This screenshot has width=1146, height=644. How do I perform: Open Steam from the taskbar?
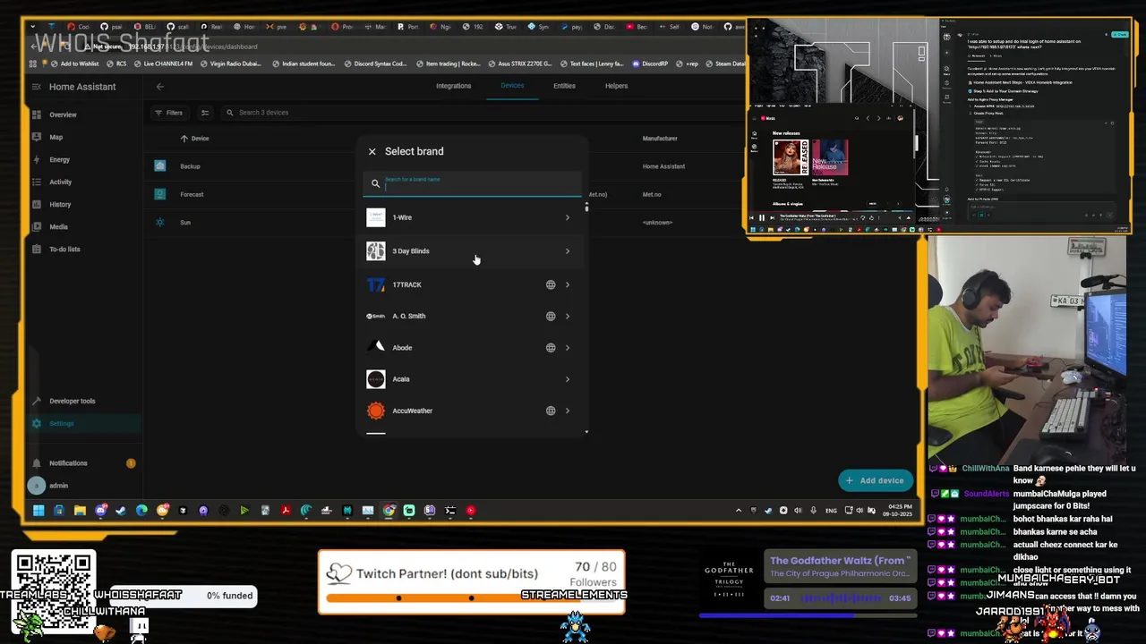[x=121, y=511]
